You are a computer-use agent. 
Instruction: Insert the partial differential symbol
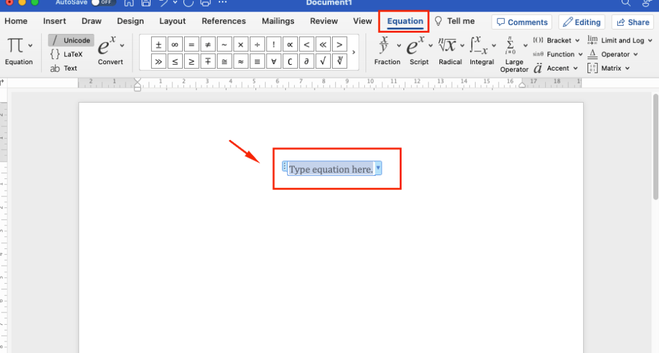click(x=306, y=62)
